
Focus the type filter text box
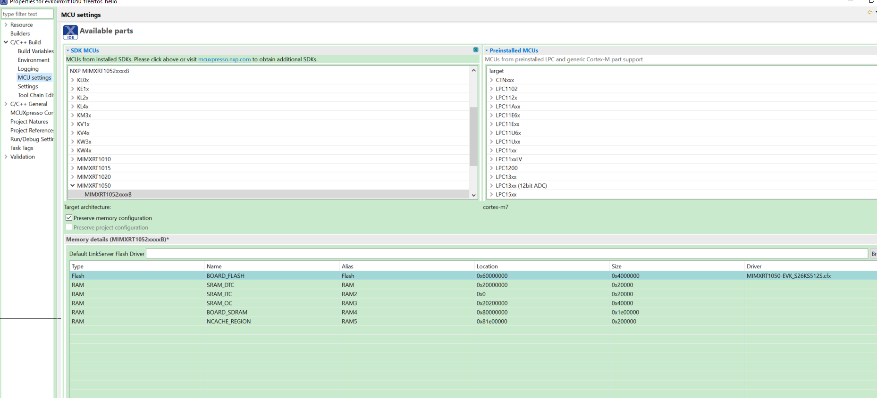27,14
